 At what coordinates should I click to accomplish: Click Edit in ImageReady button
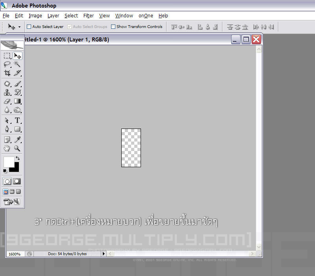12,201
